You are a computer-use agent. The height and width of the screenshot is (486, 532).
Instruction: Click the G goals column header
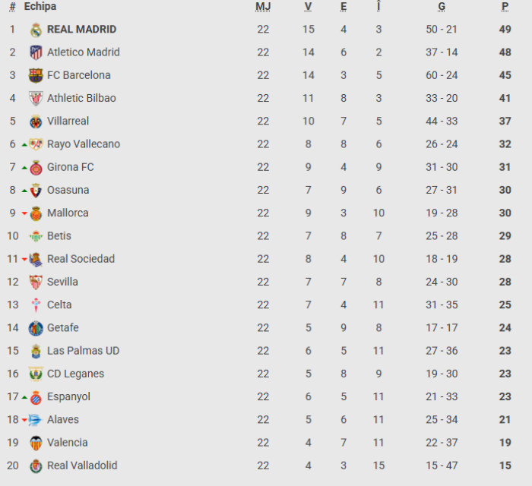coord(442,6)
